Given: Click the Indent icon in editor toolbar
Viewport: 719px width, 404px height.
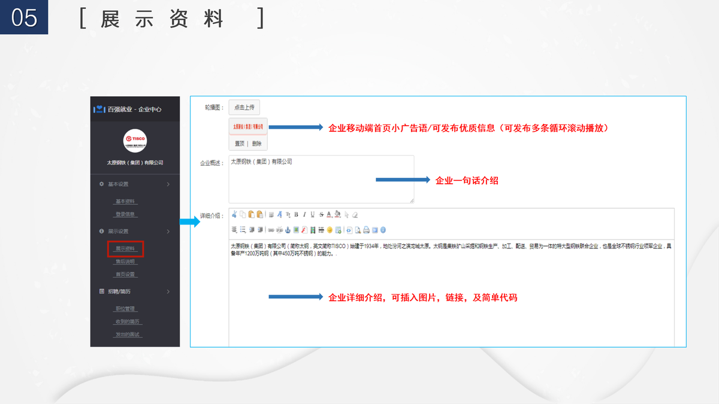Looking at the screenshot, I should [260, 229].
